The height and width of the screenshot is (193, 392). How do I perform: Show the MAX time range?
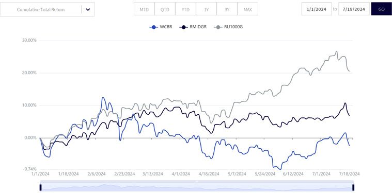coord(247,9)
